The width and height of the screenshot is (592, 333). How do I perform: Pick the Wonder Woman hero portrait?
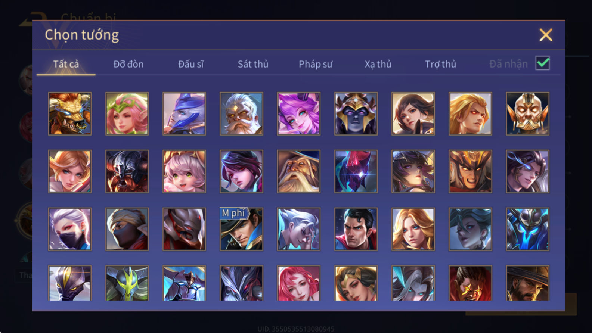pyautogui.click(x=356, y=283)
